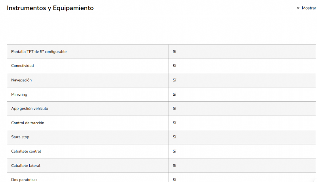Click the Caballete central label

click(26, 151)
